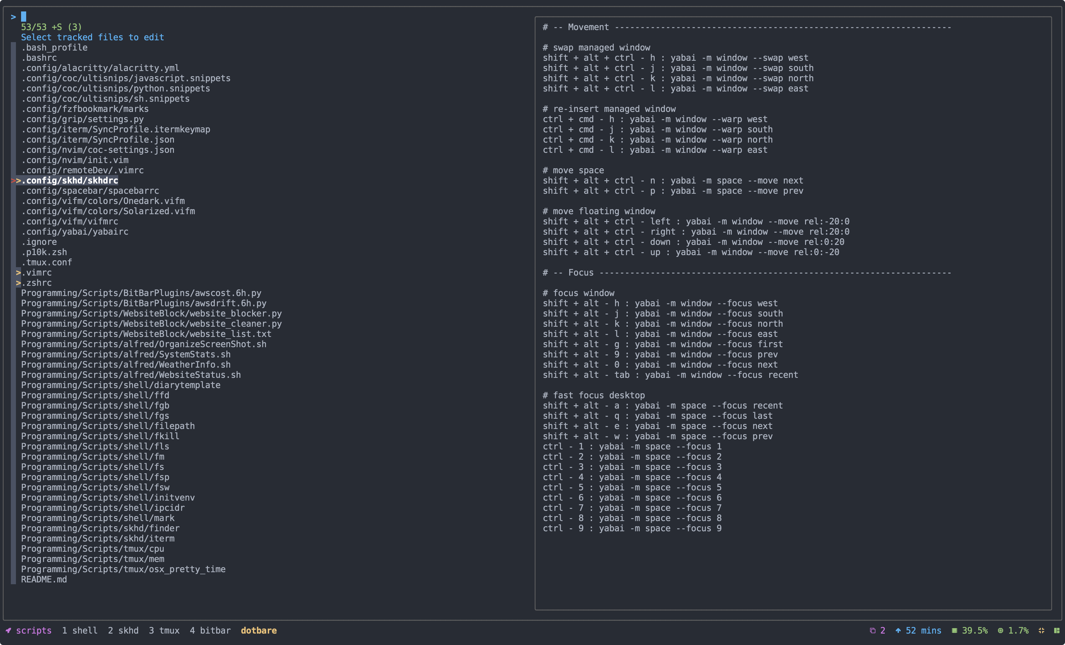Click the CPU icon before 1.7%
Screen dimensions: 1065x645
tap(1000, 630)
